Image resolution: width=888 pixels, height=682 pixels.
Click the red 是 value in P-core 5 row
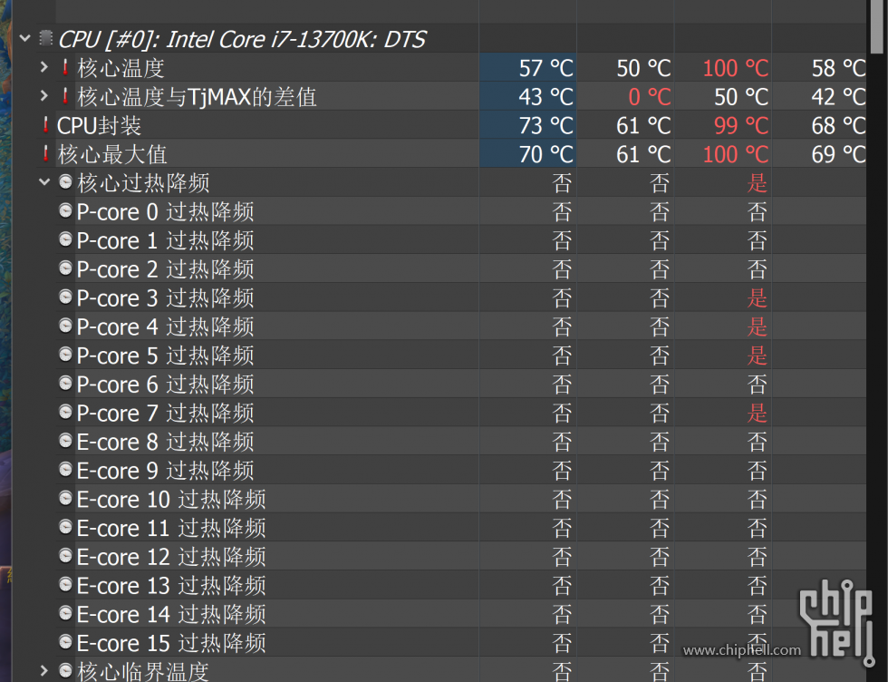(758, 356)
